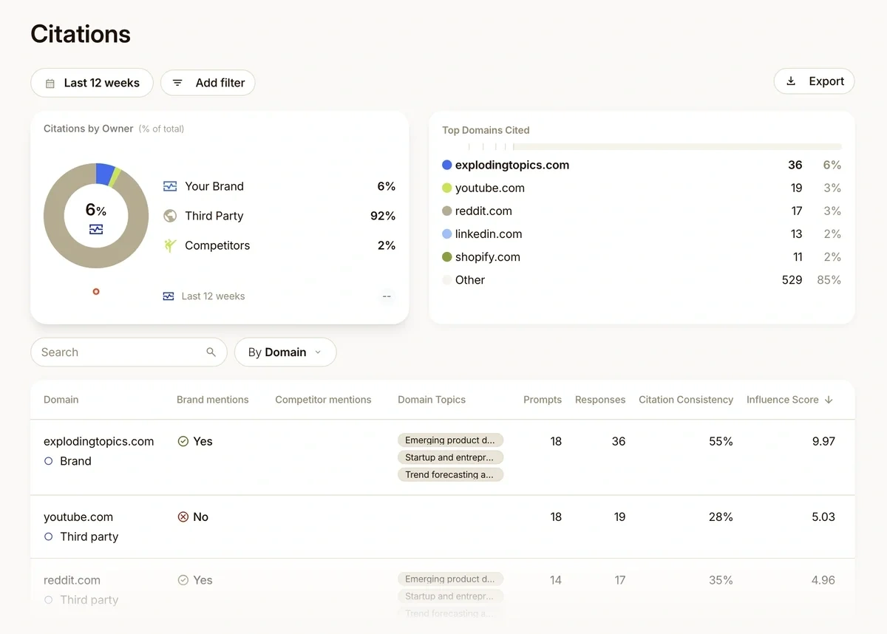Click the check icon in reddit.com row

click(183, 580)
